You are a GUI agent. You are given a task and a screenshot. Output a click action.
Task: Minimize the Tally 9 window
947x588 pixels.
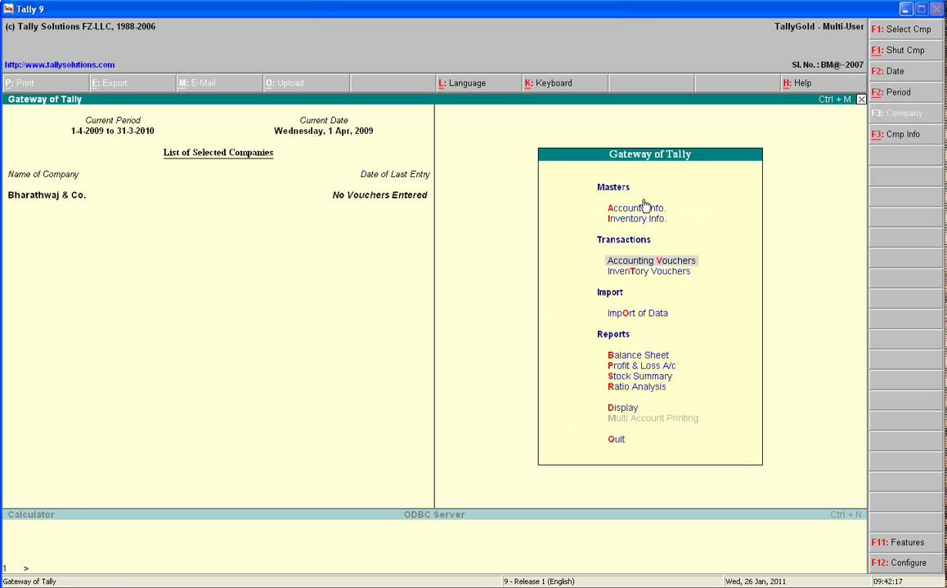click(x=906, y=9)
